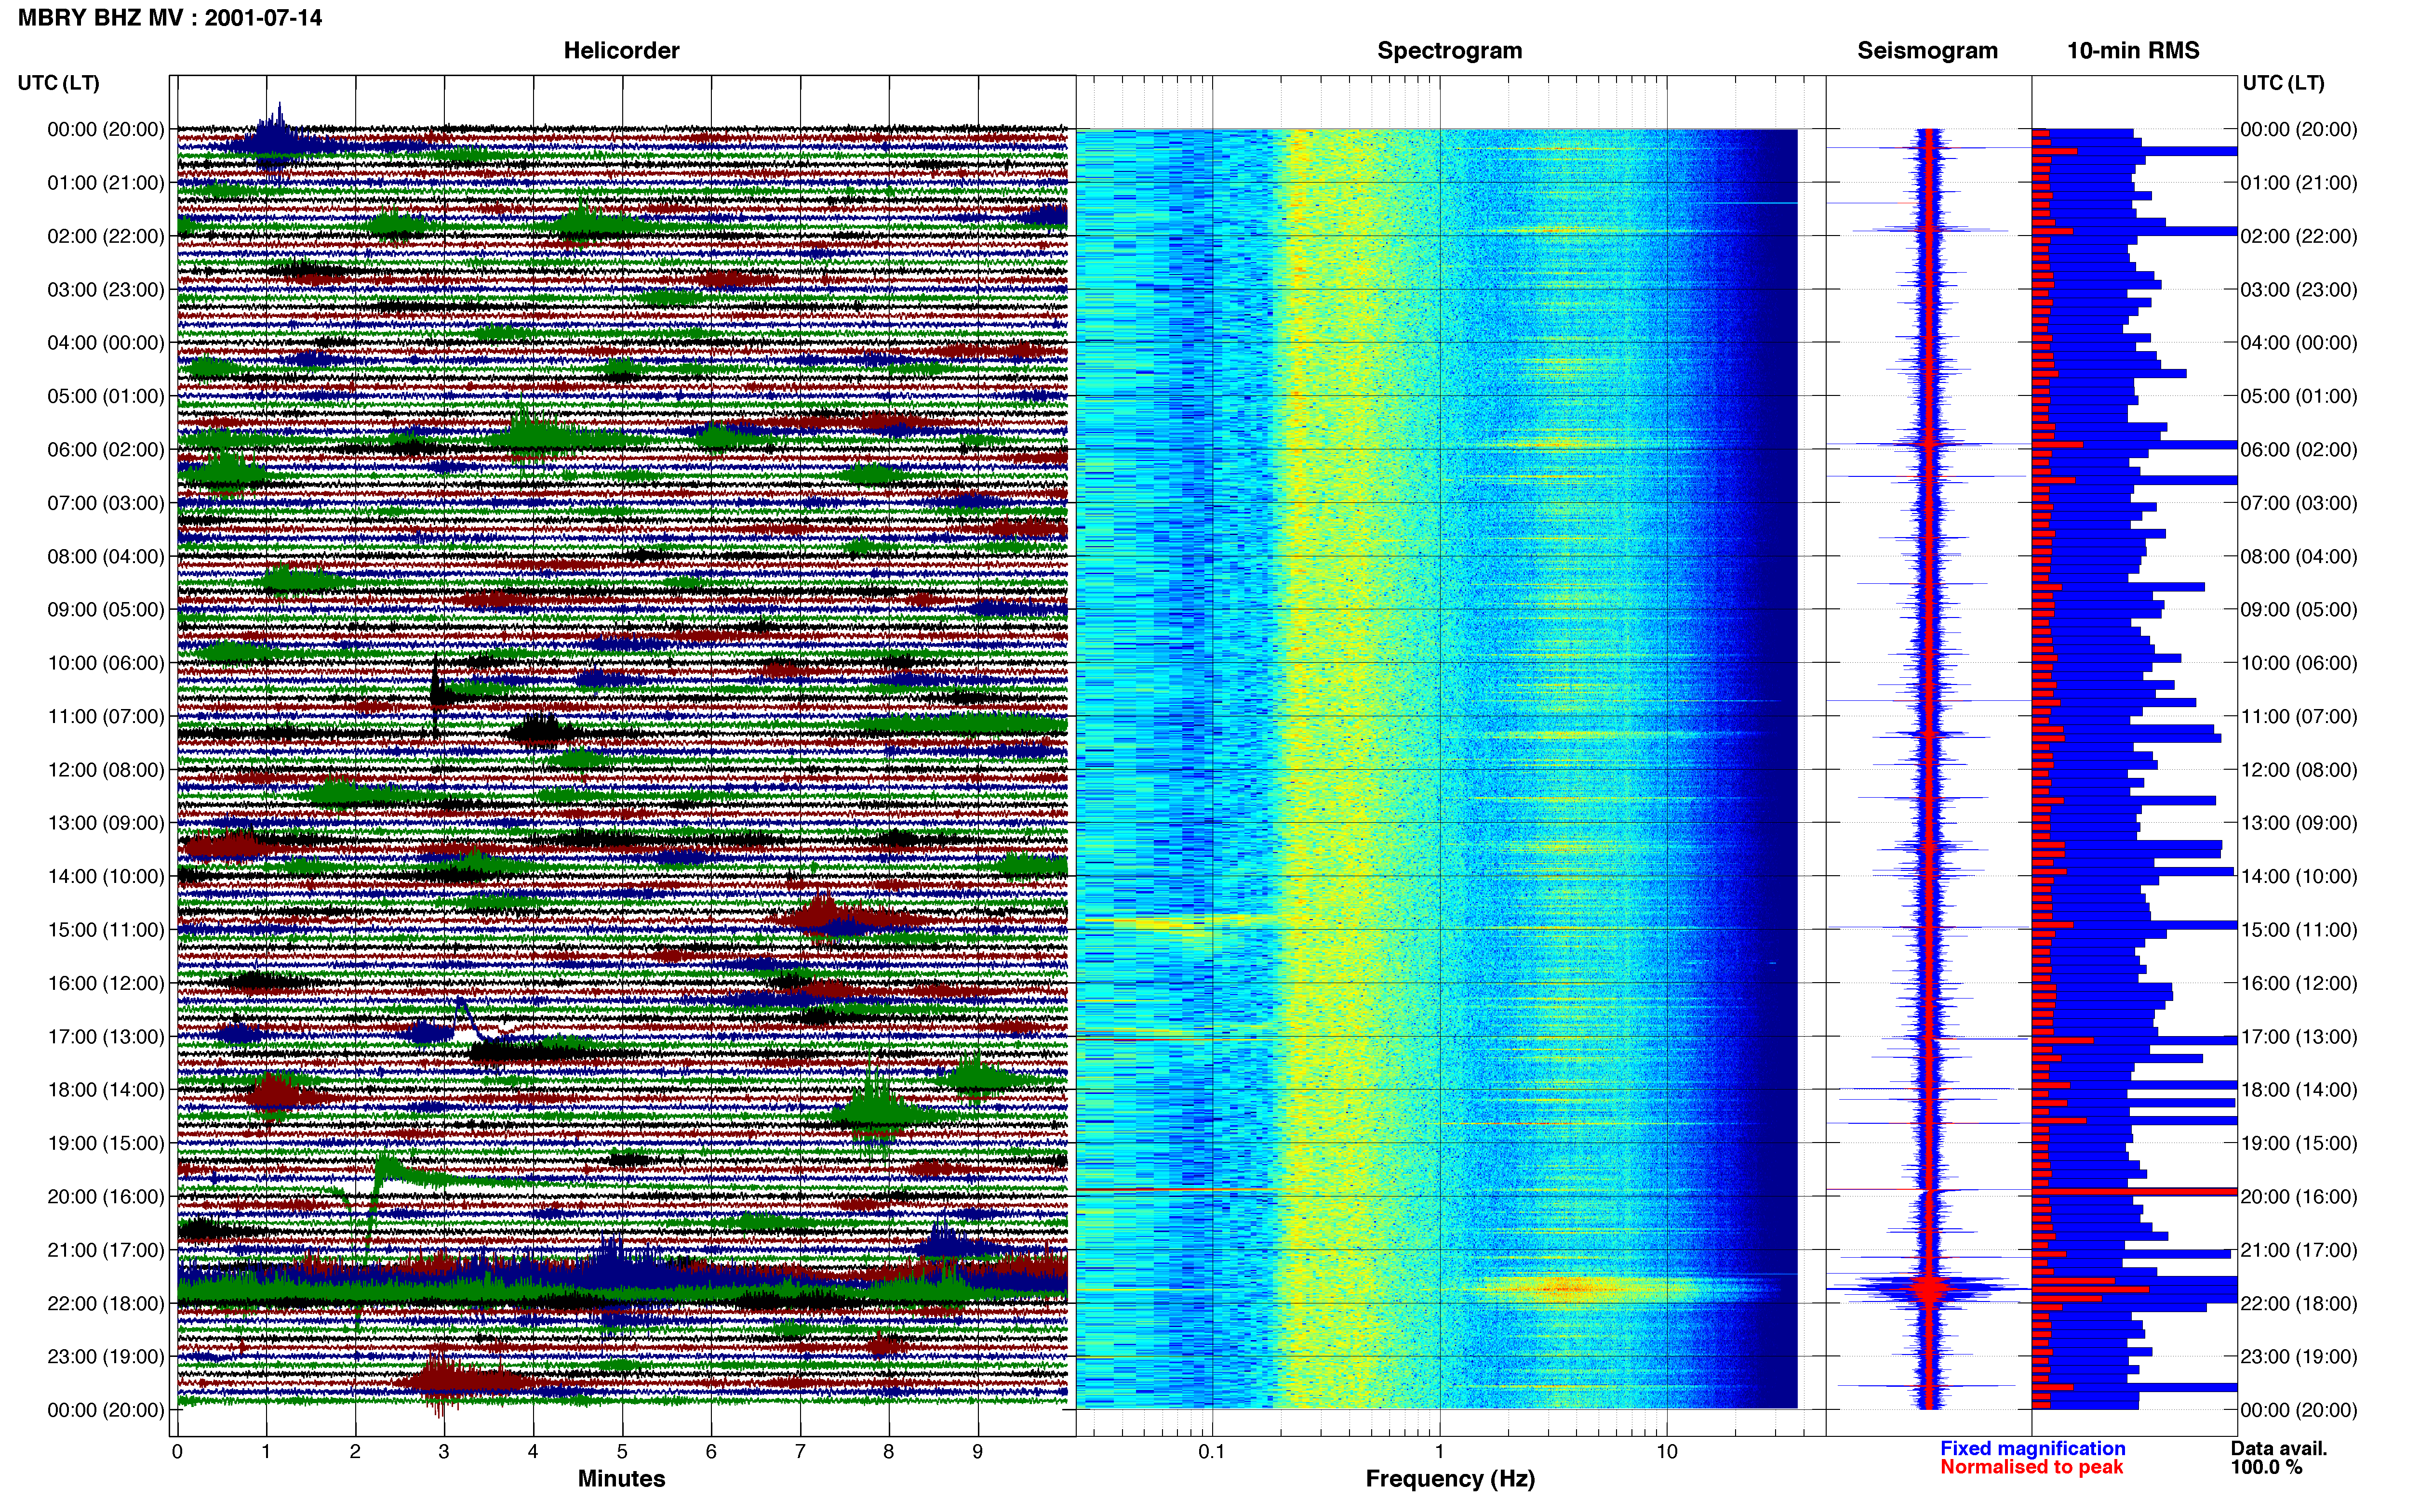The image size is (2419, 1512).
Task: Click the red "Normalised to peak" legend entry
Action: [2031, 1467]
